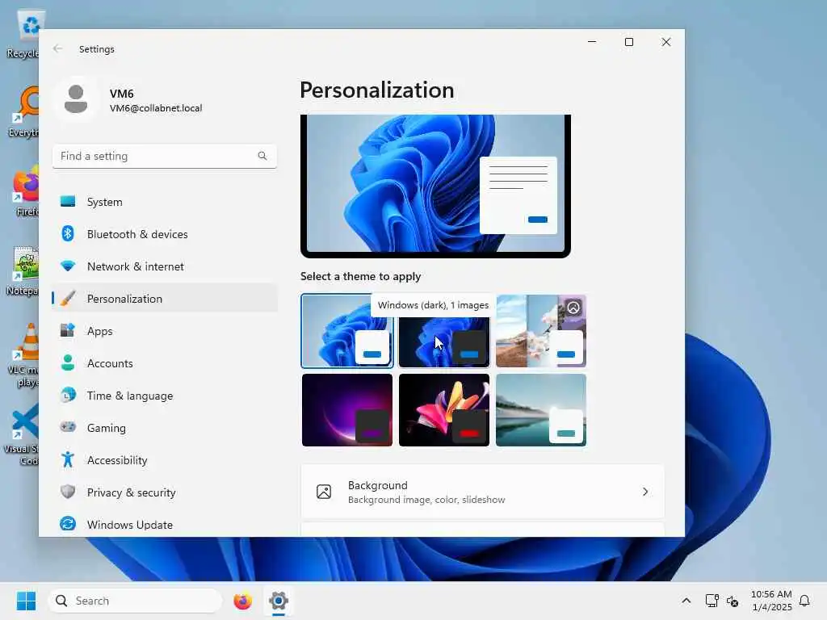
Task: Minimize the Settings window
Action: click(592, 42)
